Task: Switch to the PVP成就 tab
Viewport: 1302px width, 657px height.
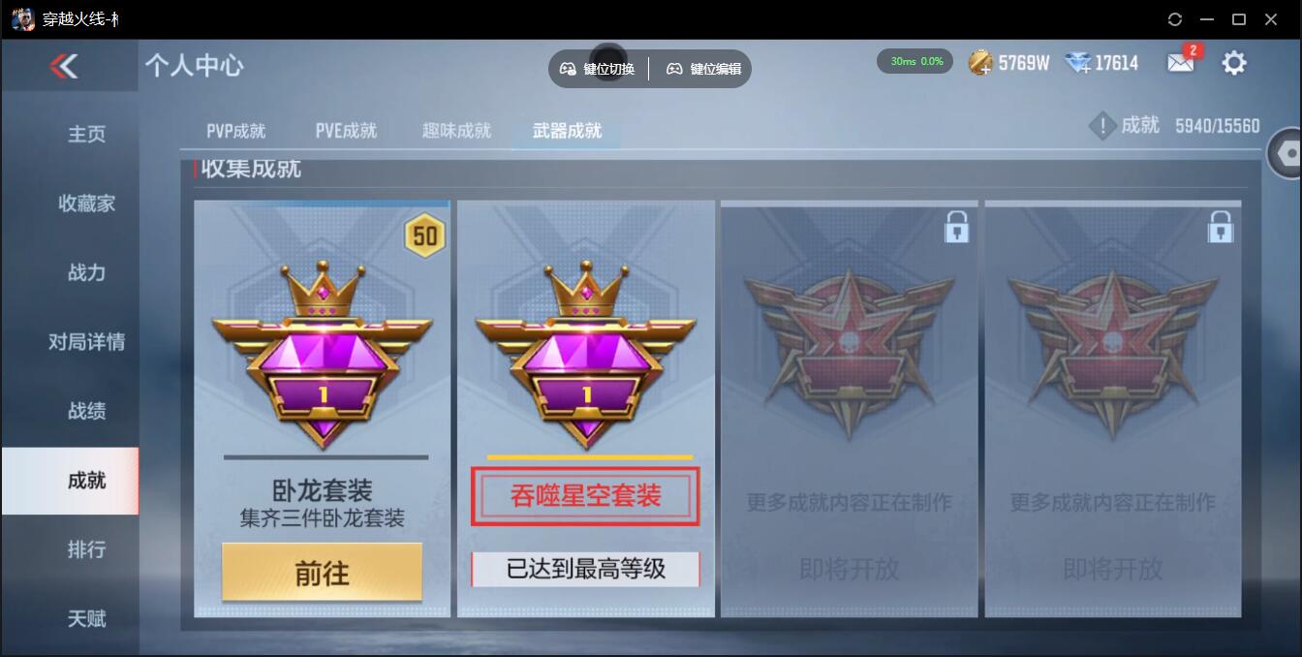Action: [x=235, y=131]
